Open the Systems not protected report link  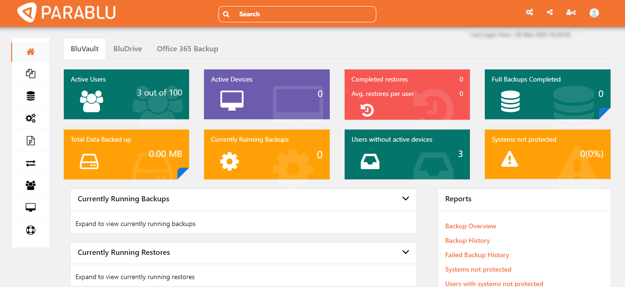pyautogui.click(x=478, y=269)
